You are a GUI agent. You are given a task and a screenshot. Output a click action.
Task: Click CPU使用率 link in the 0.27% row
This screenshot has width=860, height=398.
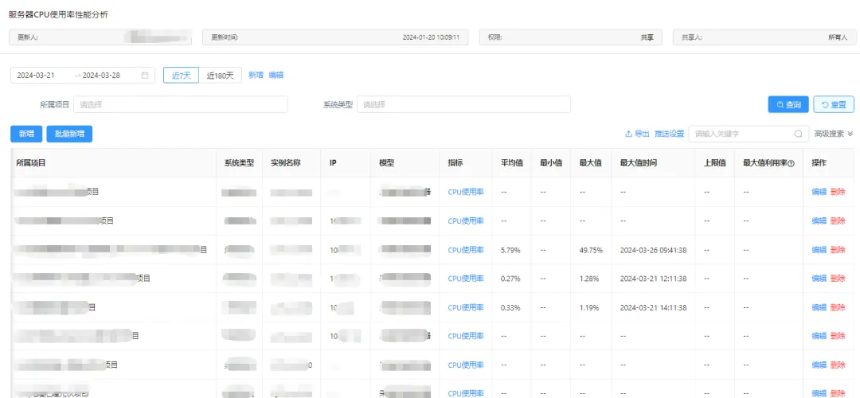[x=466, y=279]
